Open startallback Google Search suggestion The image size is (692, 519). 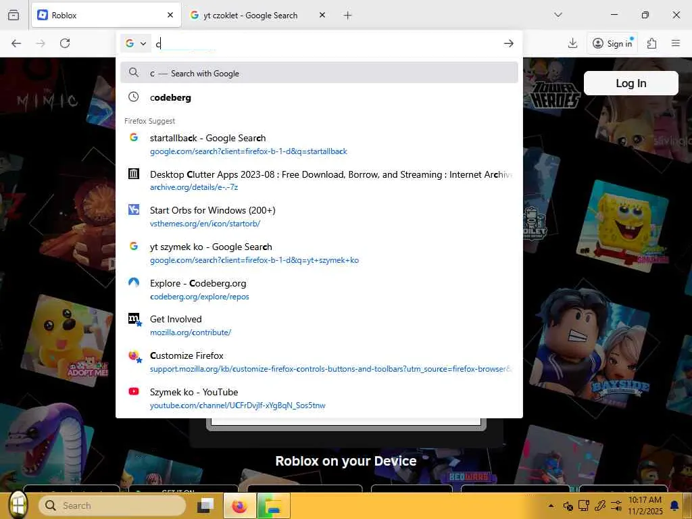(319, 145)
